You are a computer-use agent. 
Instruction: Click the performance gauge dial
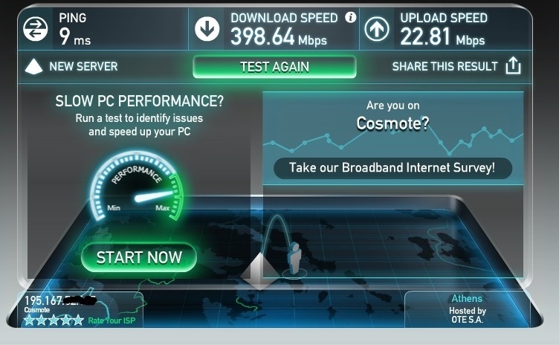[x=138, y=186]
